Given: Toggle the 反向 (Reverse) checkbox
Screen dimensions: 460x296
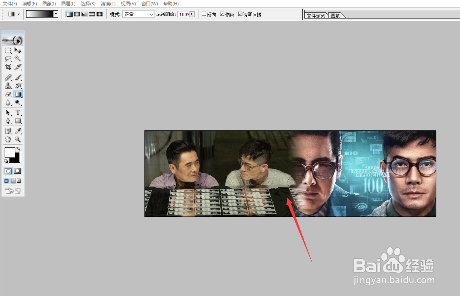Looking at the screenshot, I should coord(204,14).
